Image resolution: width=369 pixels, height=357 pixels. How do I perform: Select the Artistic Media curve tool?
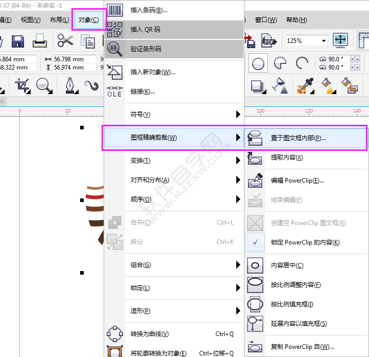[92, 85]
